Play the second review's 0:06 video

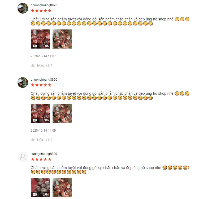(40, 113)
